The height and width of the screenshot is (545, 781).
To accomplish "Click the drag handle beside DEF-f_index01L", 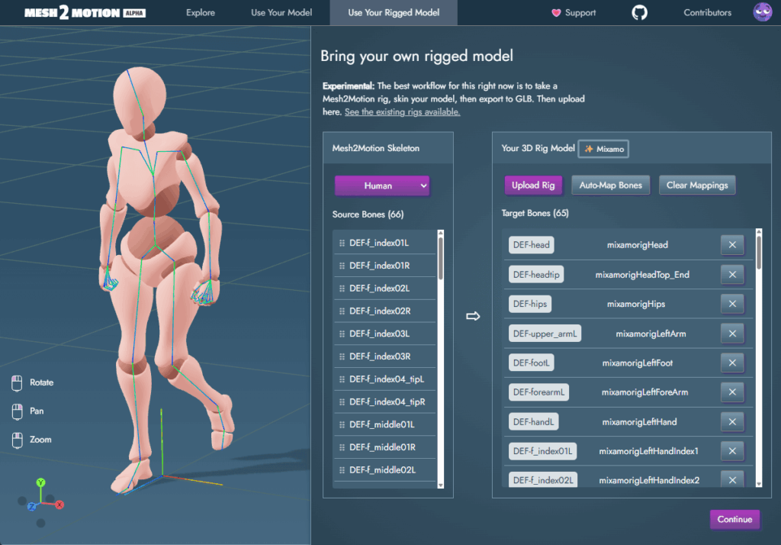I will coord(341,244).
